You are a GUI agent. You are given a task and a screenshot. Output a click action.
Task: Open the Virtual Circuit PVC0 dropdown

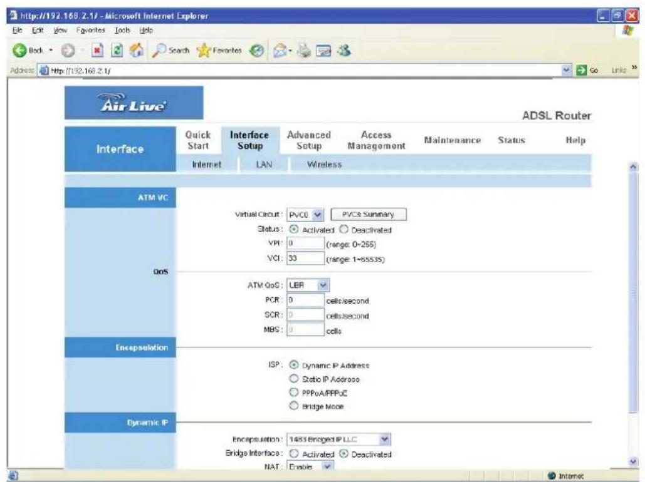tap(305, 215)
